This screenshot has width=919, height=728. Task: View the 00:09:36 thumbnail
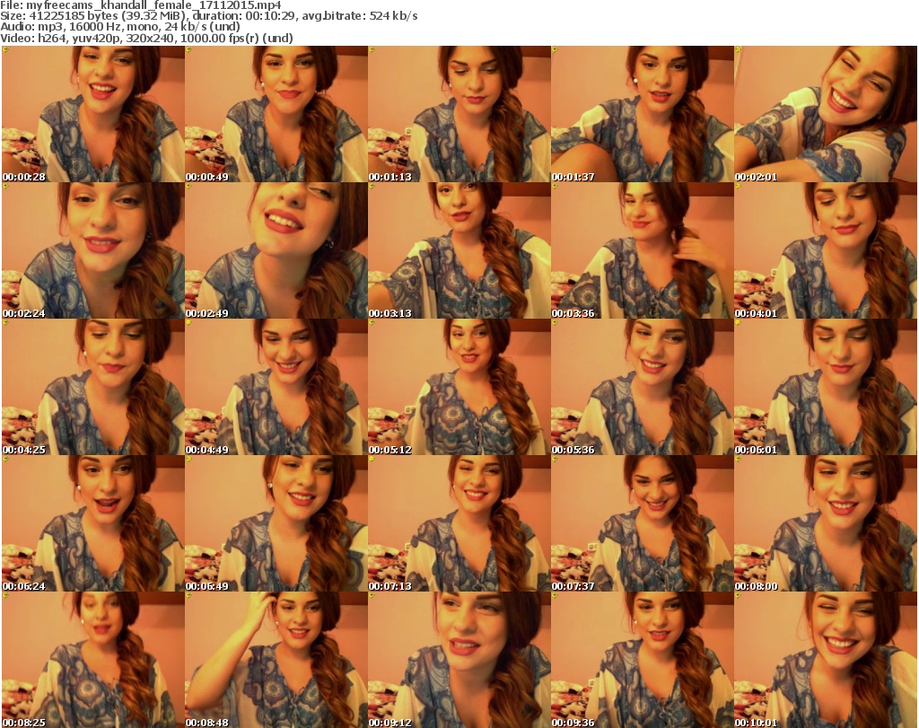tap(643, 660)
